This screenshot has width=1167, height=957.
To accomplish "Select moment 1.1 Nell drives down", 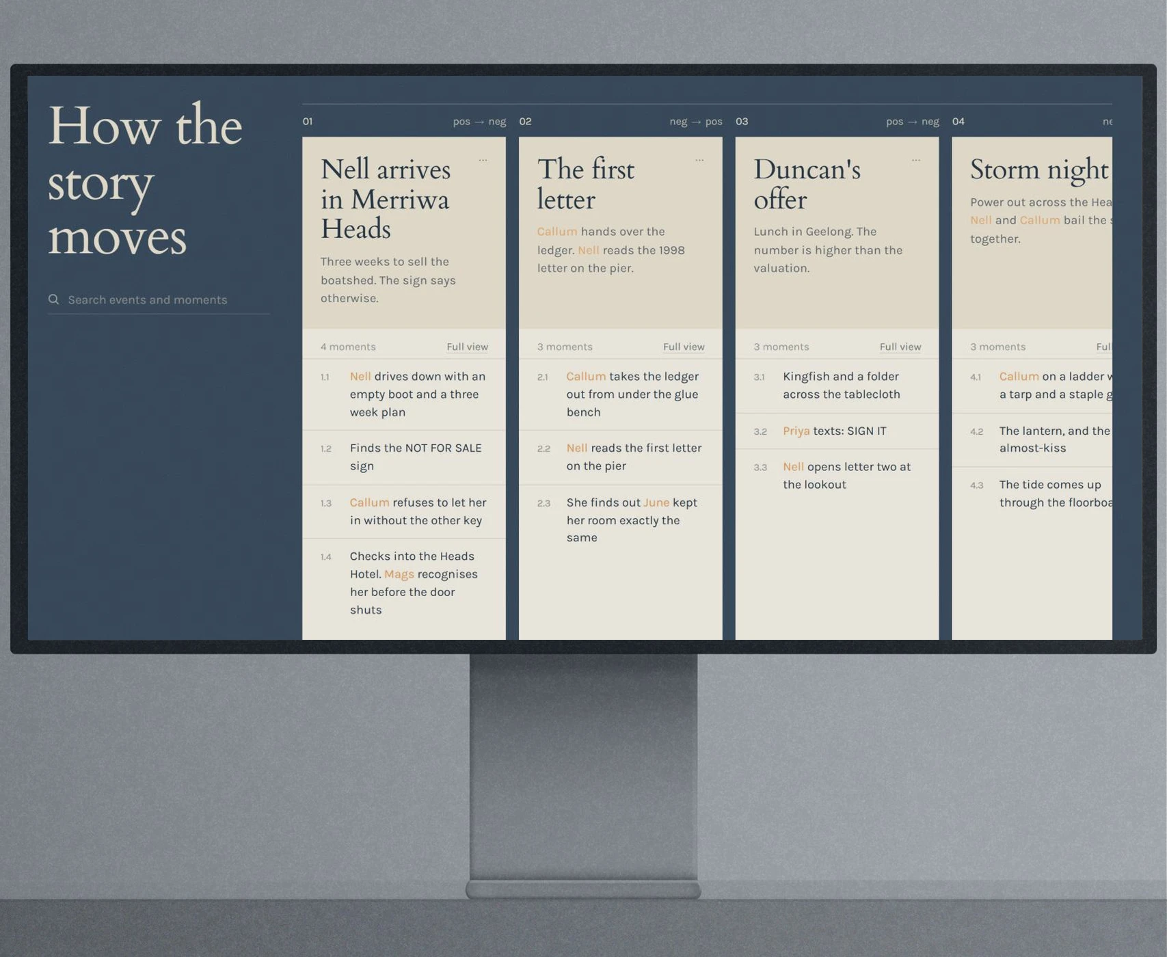I will click(x=404, y=394).
